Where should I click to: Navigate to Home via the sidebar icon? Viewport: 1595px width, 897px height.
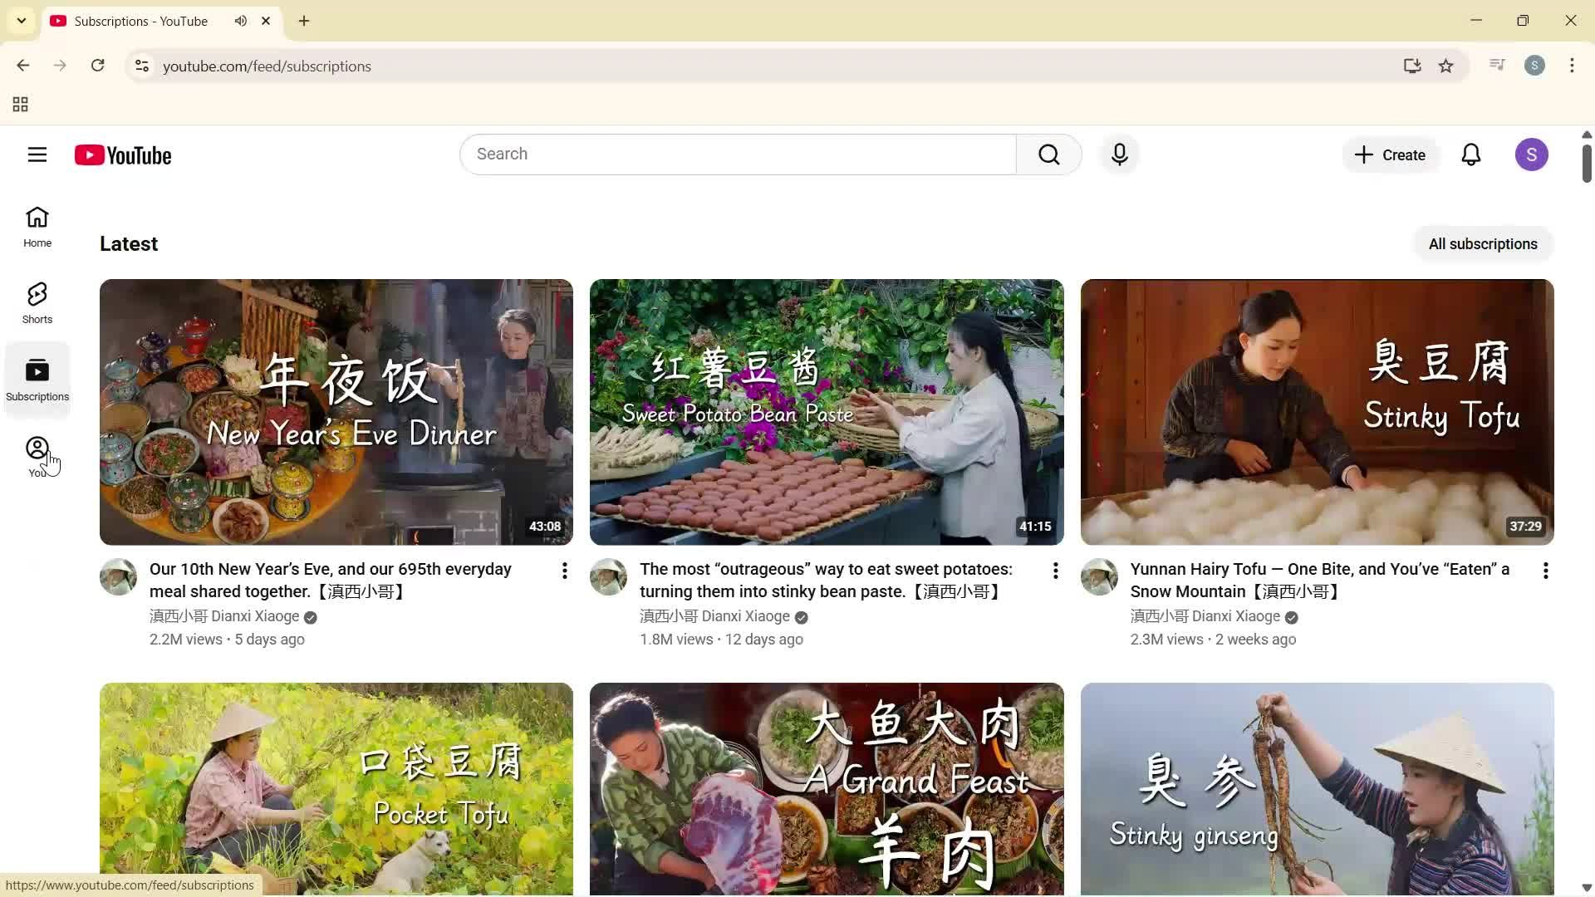[x=37, y=226]
